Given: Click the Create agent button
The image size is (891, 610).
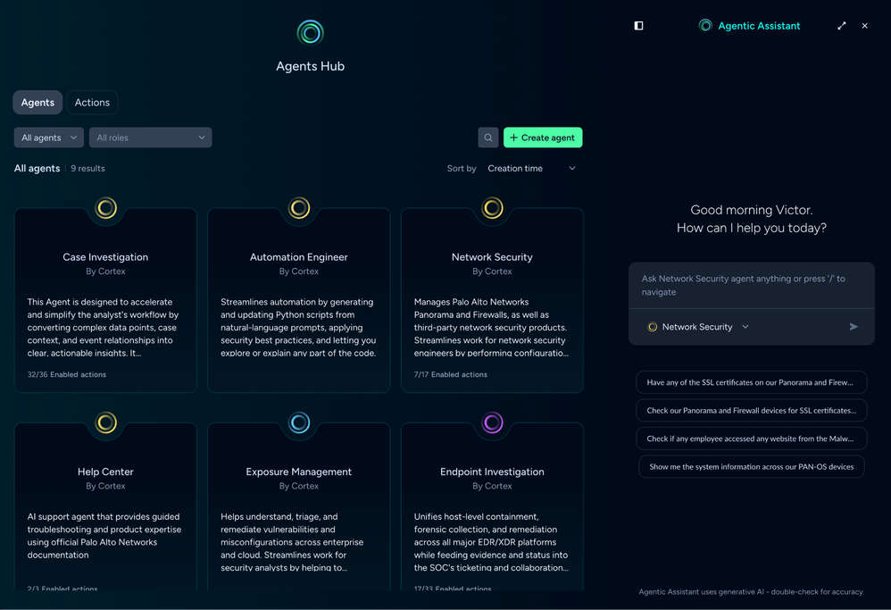Looking at the screenshot, I should tap(543, 138).
